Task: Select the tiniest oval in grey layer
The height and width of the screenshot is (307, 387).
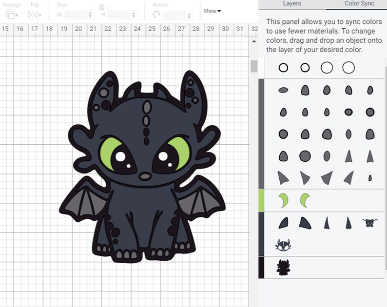Action: (x=370, y=178)
